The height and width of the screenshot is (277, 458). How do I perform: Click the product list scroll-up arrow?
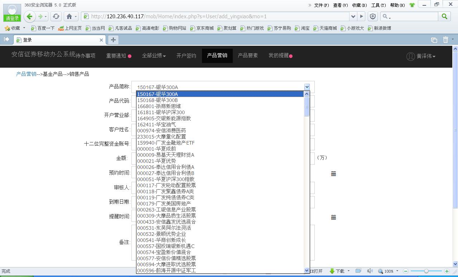click(307, 94)
